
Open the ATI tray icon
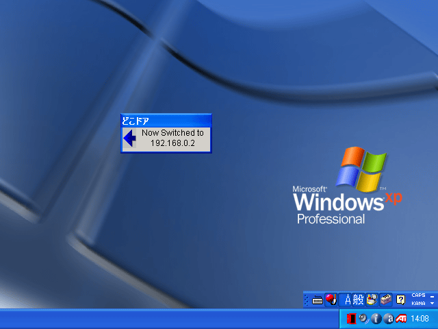401,319
